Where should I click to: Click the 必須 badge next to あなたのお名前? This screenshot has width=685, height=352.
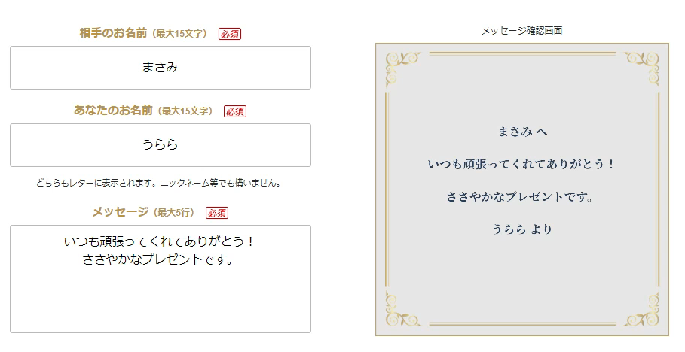pyautogui.click(x=235, y=111)
